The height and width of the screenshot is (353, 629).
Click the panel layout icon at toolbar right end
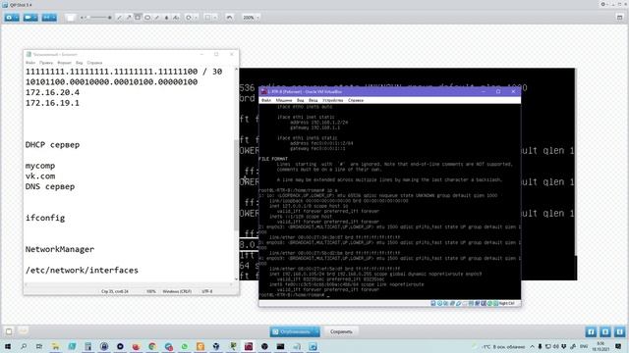coord(619,18)
